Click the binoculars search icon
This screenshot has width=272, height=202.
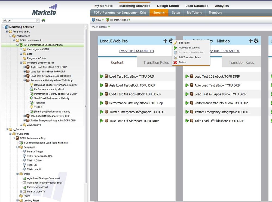43,20
